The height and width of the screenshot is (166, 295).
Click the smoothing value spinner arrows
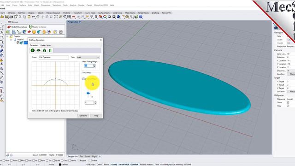point(95,102)
